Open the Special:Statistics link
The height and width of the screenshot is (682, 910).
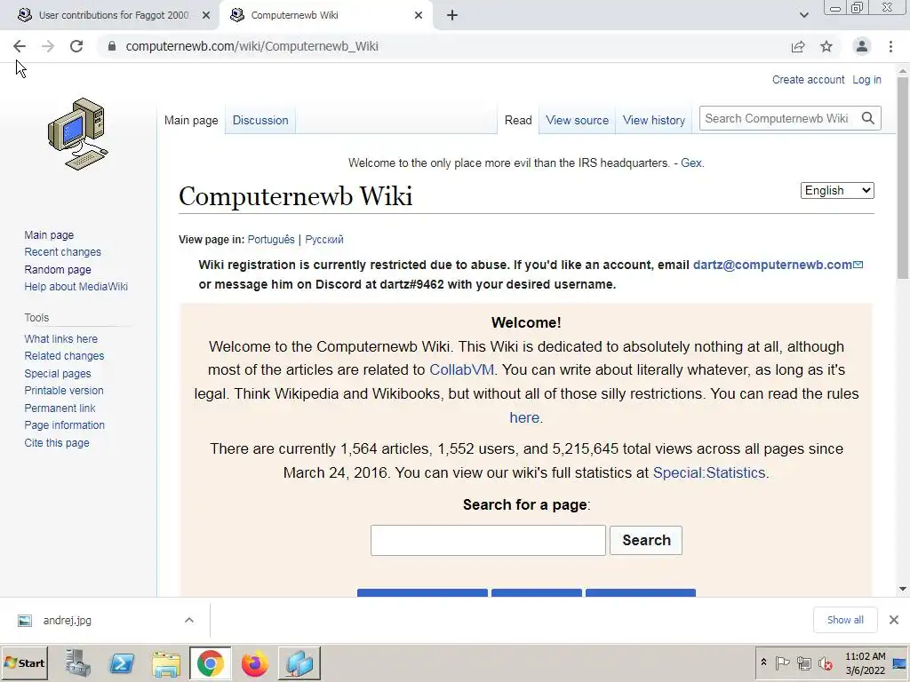[x=709, y=472]
